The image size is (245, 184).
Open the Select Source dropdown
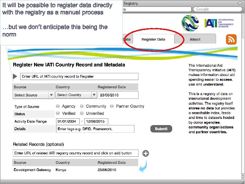coord(34,95)
